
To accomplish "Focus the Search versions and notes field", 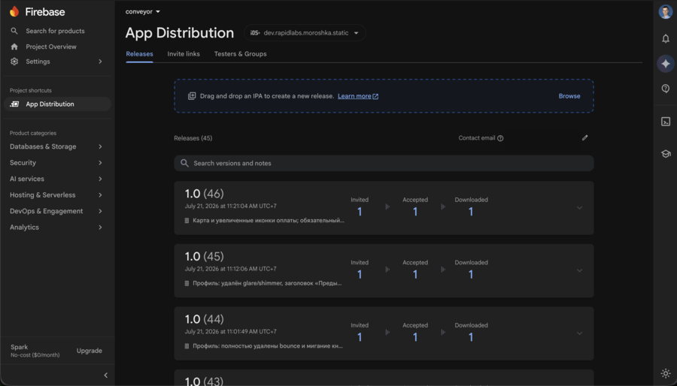I will (x=384, y=163).
